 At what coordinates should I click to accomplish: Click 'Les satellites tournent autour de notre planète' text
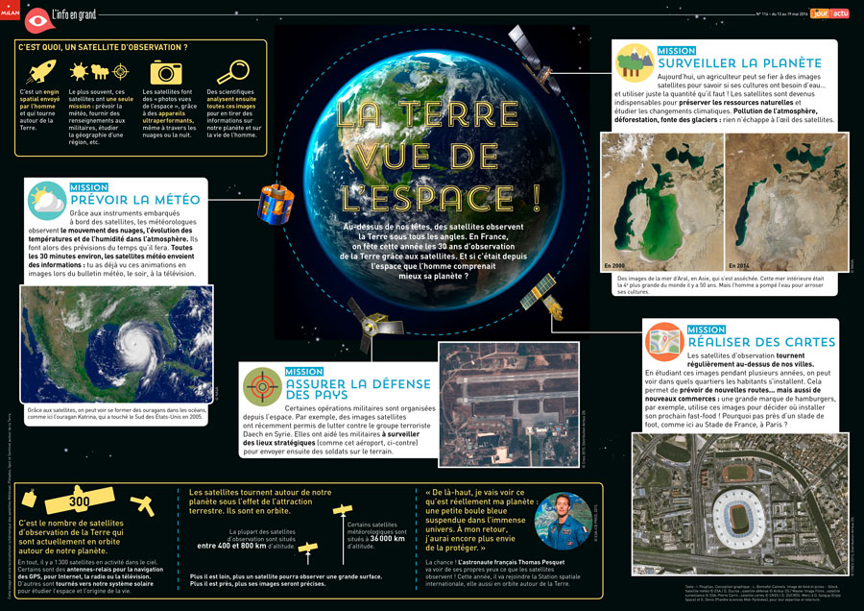pyautogui.click(x=260, y=501)
